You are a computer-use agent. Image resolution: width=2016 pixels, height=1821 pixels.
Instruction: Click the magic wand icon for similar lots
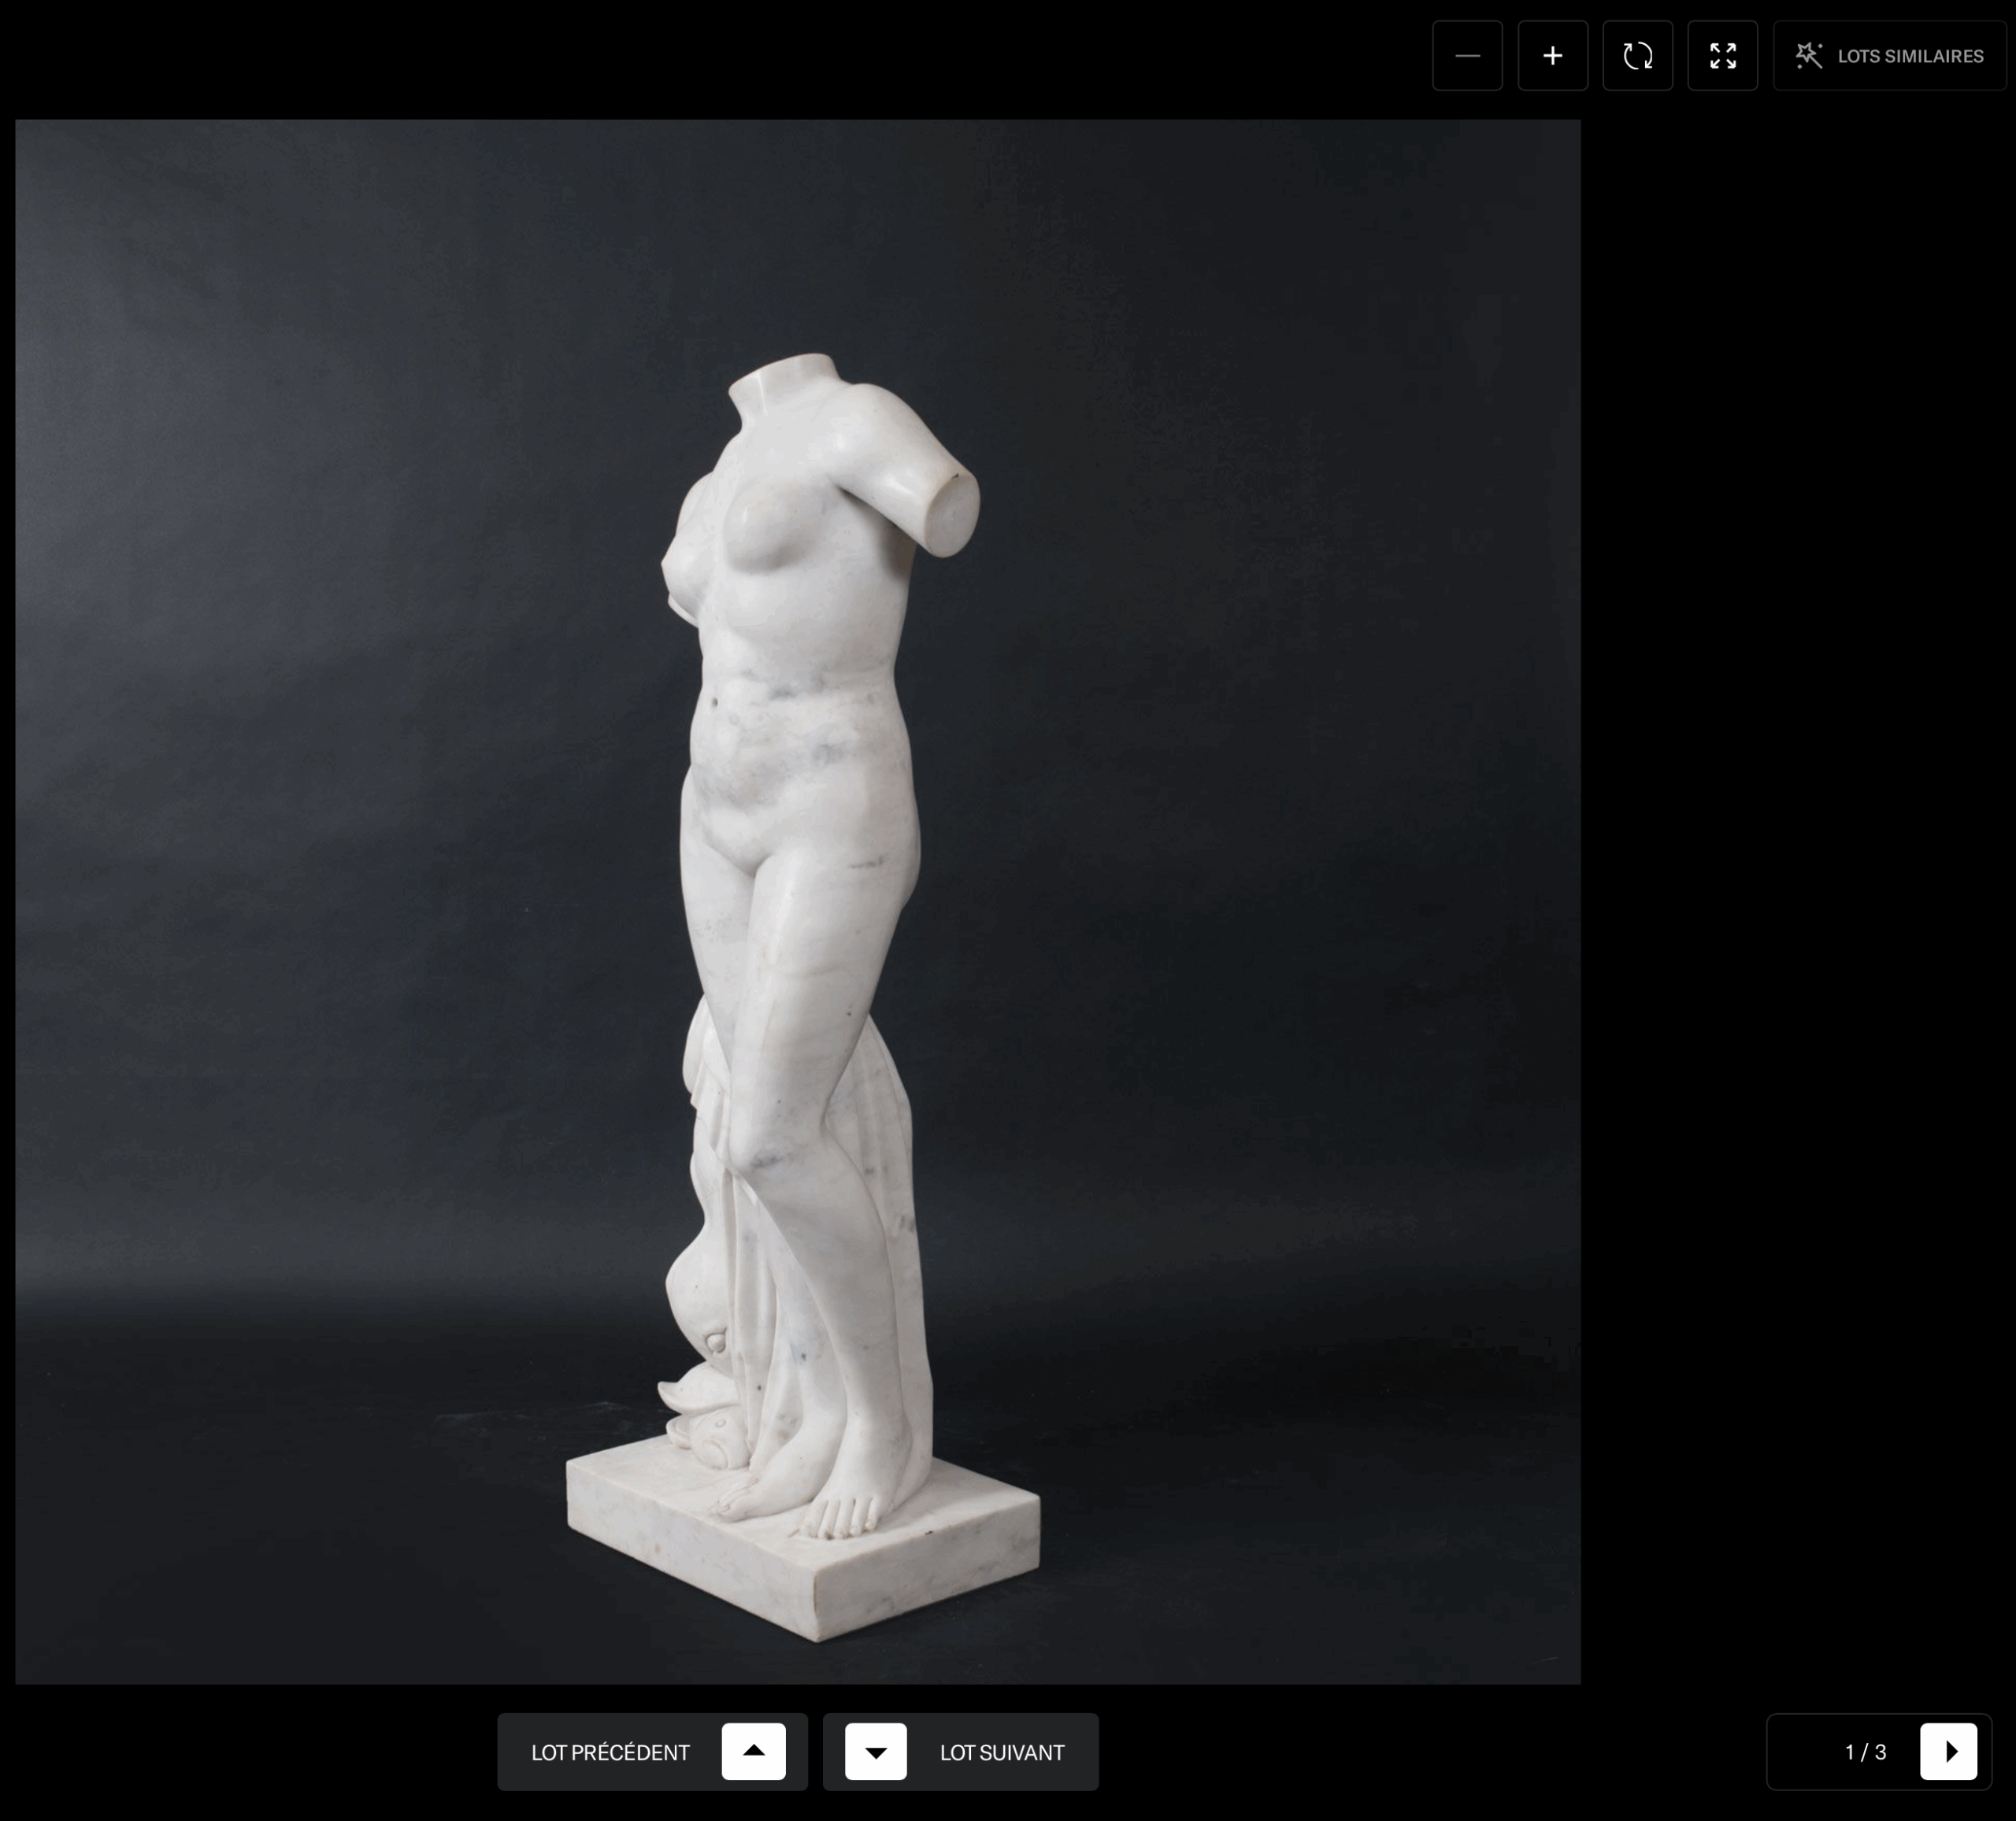tap(1808, 56)
